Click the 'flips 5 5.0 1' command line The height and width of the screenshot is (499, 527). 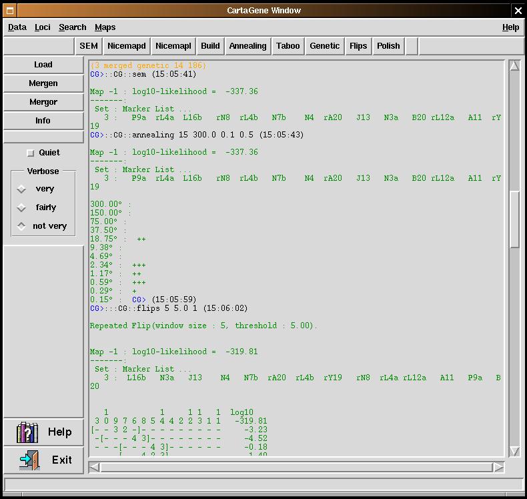(x=169, y=308)
